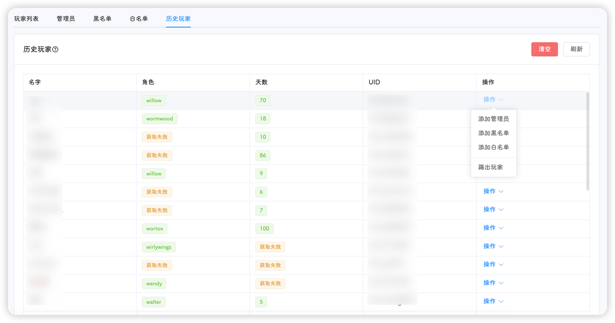Click the 刷新 button

(x=576, y=49)
